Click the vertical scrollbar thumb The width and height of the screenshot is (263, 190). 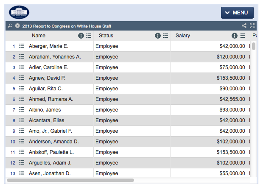254,46
